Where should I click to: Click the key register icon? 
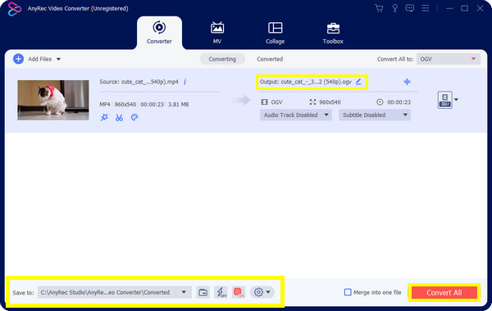[x=394, y=8]
